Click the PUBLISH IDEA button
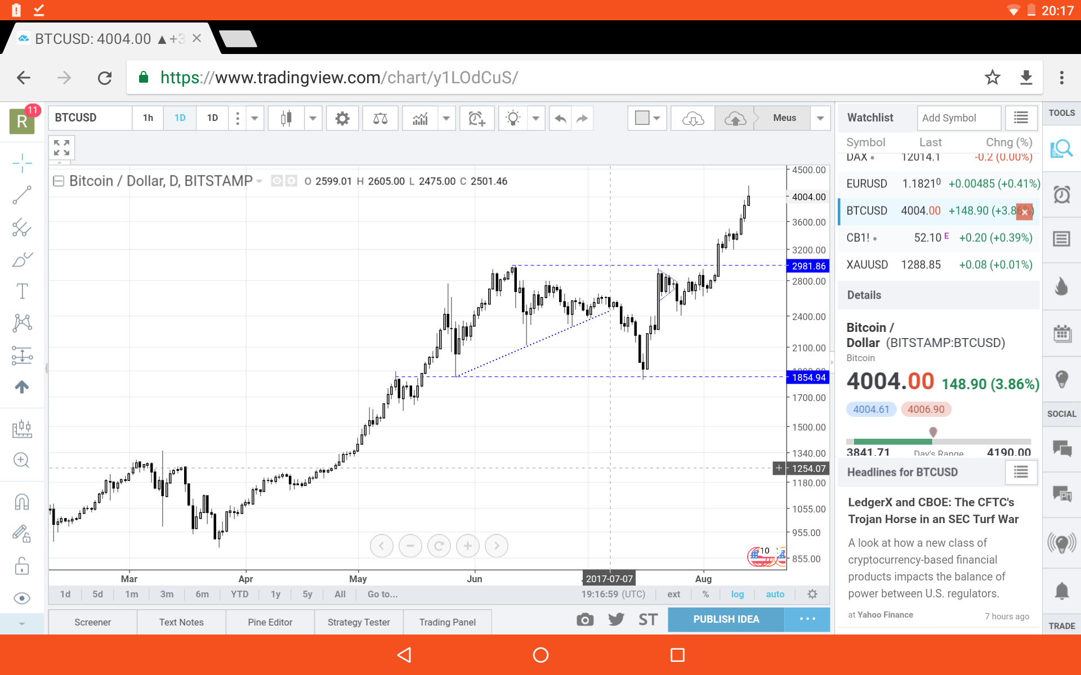Viewport: 1081px width, 675px height. [726, 619]
